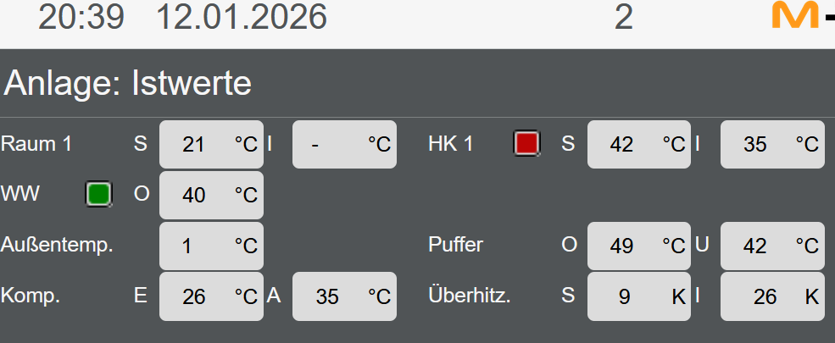Click the date 12.01.2026 in header

(x=242, y=17)
